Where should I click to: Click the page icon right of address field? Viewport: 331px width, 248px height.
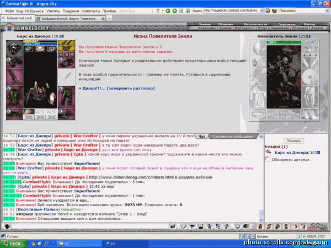pos(268,10)
